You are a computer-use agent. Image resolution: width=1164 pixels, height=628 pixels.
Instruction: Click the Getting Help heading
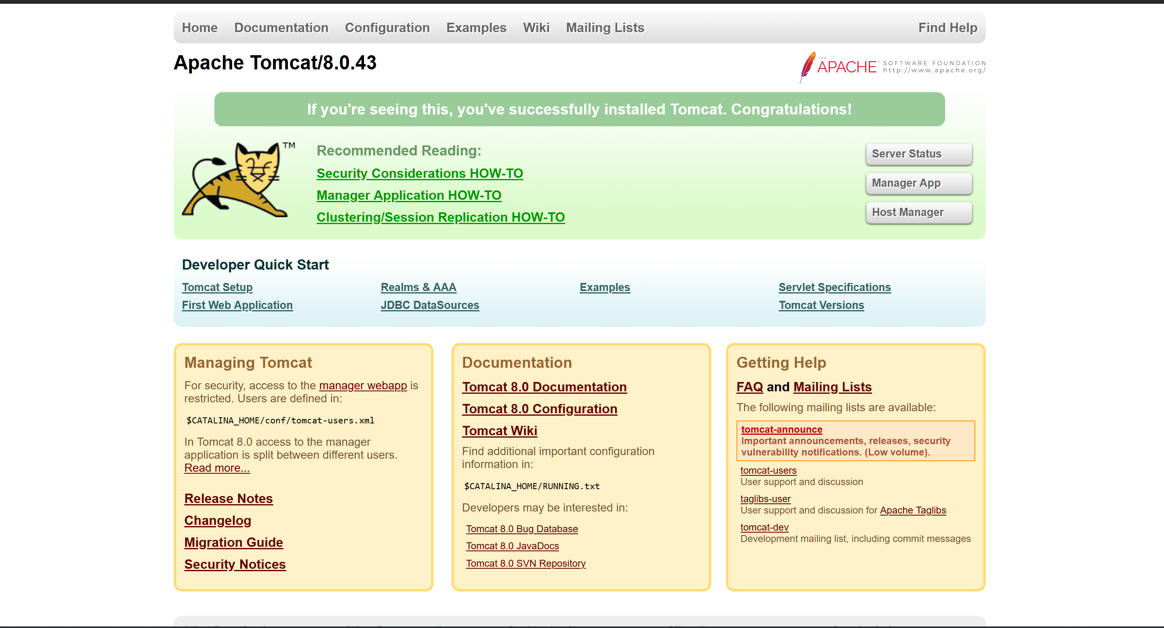pyautogui.click(x=781, y=363)
